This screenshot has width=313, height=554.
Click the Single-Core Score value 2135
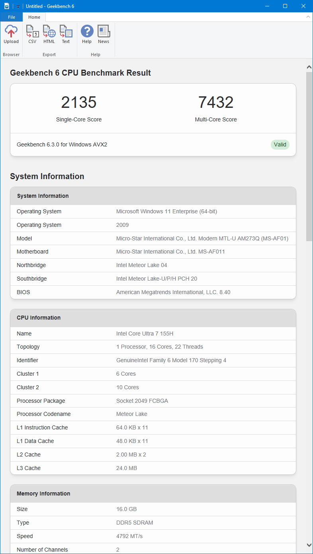tap(79, 102)
